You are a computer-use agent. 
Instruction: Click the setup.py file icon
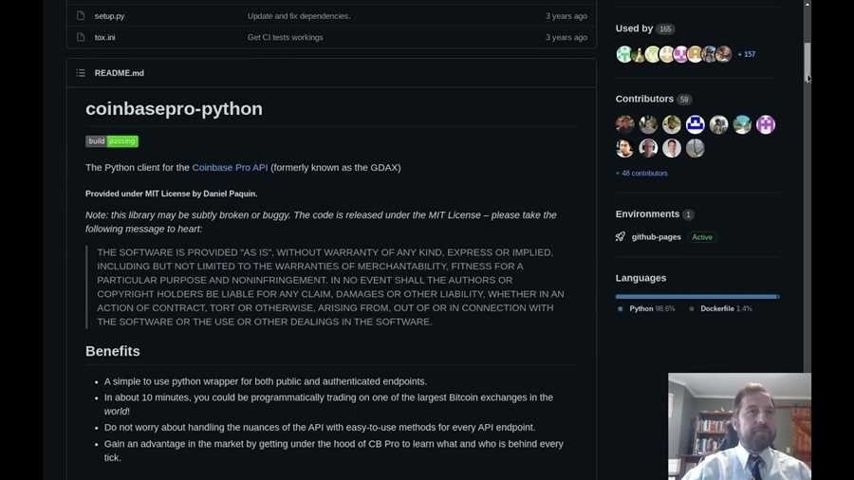(81, 16)
